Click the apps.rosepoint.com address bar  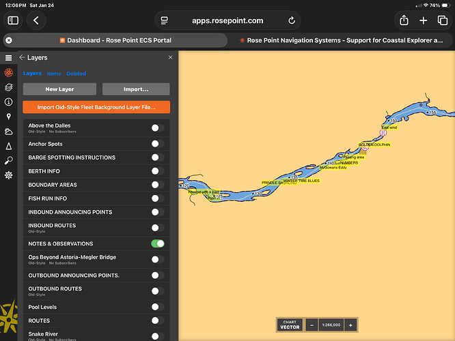click(x=227, y=20)
